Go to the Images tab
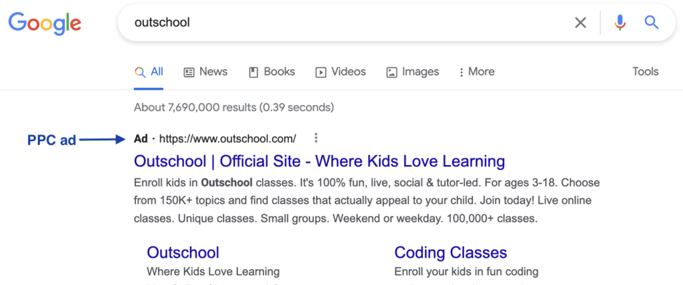This screenshot has width=683, height=285. tap(412, 72)
